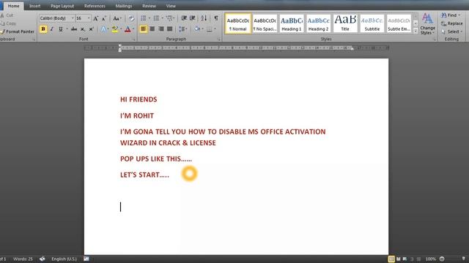Open the Font dialog launcher
This screenshot has width=469, height=263.
(x=133, y=39)
